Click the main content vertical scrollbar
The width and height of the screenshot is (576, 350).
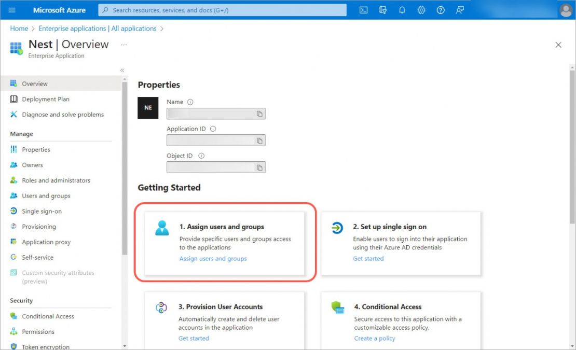tap(572, 147)
